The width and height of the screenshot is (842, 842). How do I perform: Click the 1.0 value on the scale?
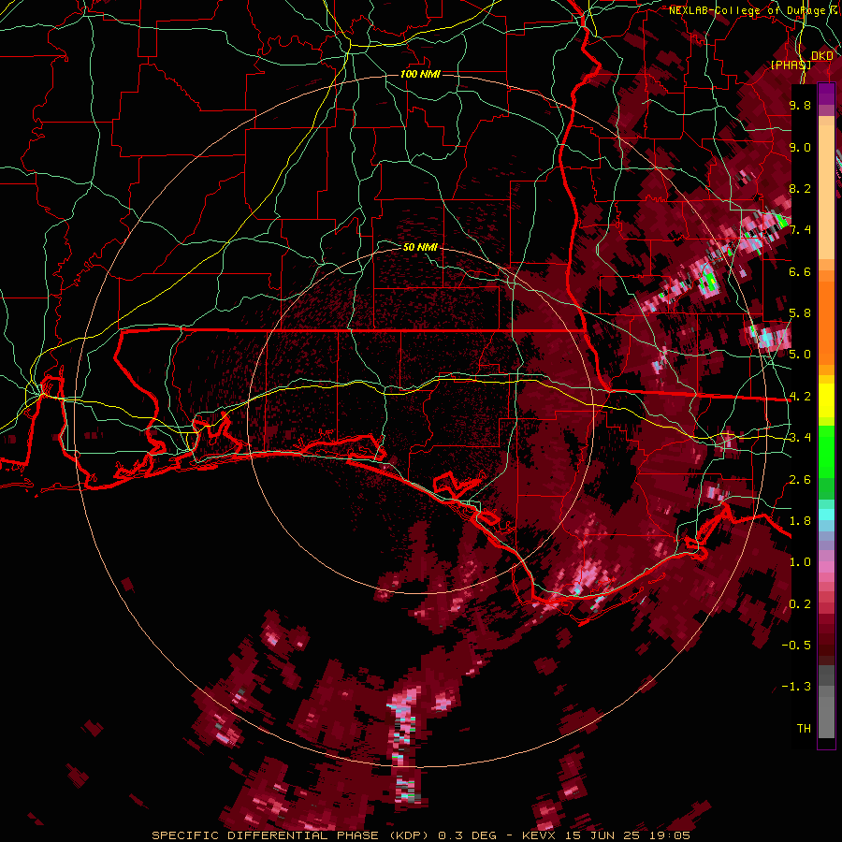[x=800, y=562]
